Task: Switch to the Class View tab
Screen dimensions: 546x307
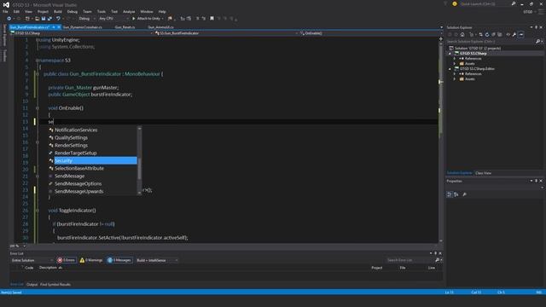Action: pos(484,173)
